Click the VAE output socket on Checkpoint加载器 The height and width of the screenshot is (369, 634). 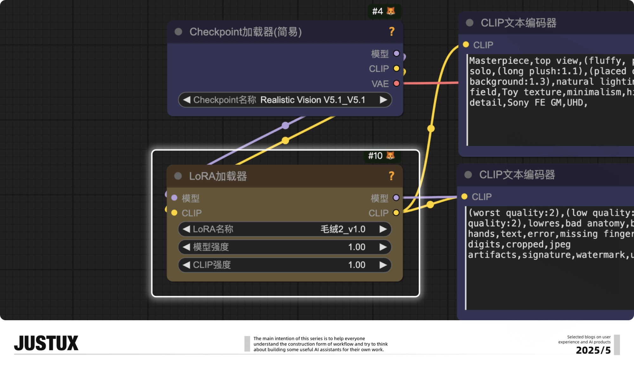[397, 84]
